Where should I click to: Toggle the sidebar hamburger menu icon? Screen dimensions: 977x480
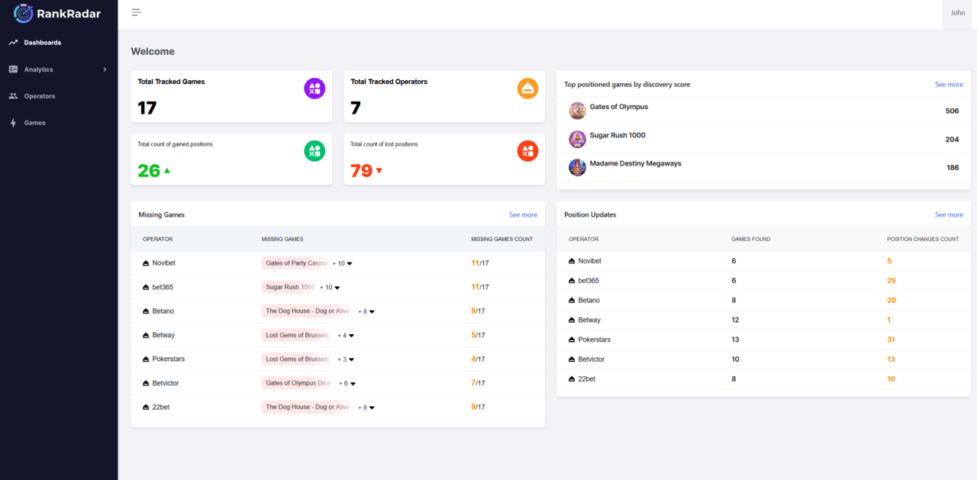tap(136, 12)
